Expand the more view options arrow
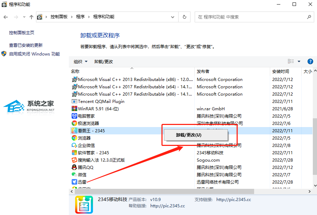 point(299,61)
